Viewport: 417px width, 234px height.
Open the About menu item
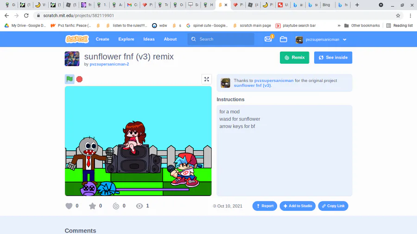[170, 39]
